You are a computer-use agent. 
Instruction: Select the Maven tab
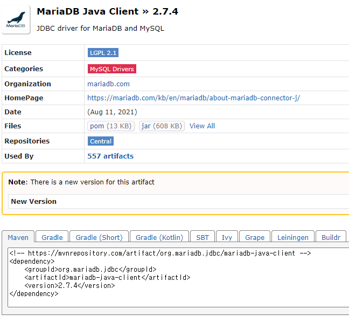[x=18, y=237]
